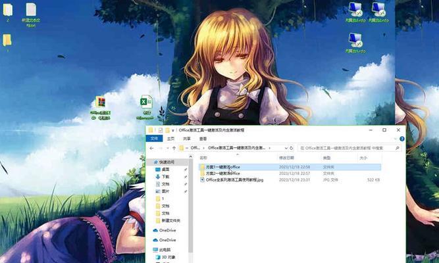Switch to the 主页 ribbon tab
The width and height of the screenshot is (439, 263).
click(x=170, y=139)
